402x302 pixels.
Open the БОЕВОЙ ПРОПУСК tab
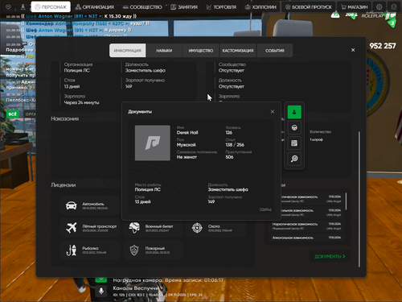pyautogui.click(x=309, y=7)
